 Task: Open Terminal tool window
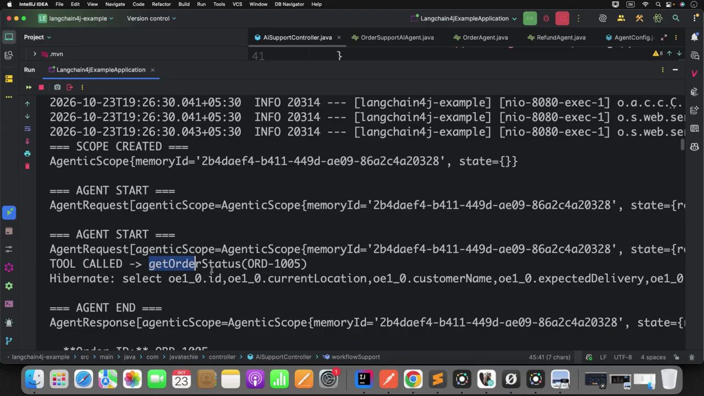tap(9, 304)
